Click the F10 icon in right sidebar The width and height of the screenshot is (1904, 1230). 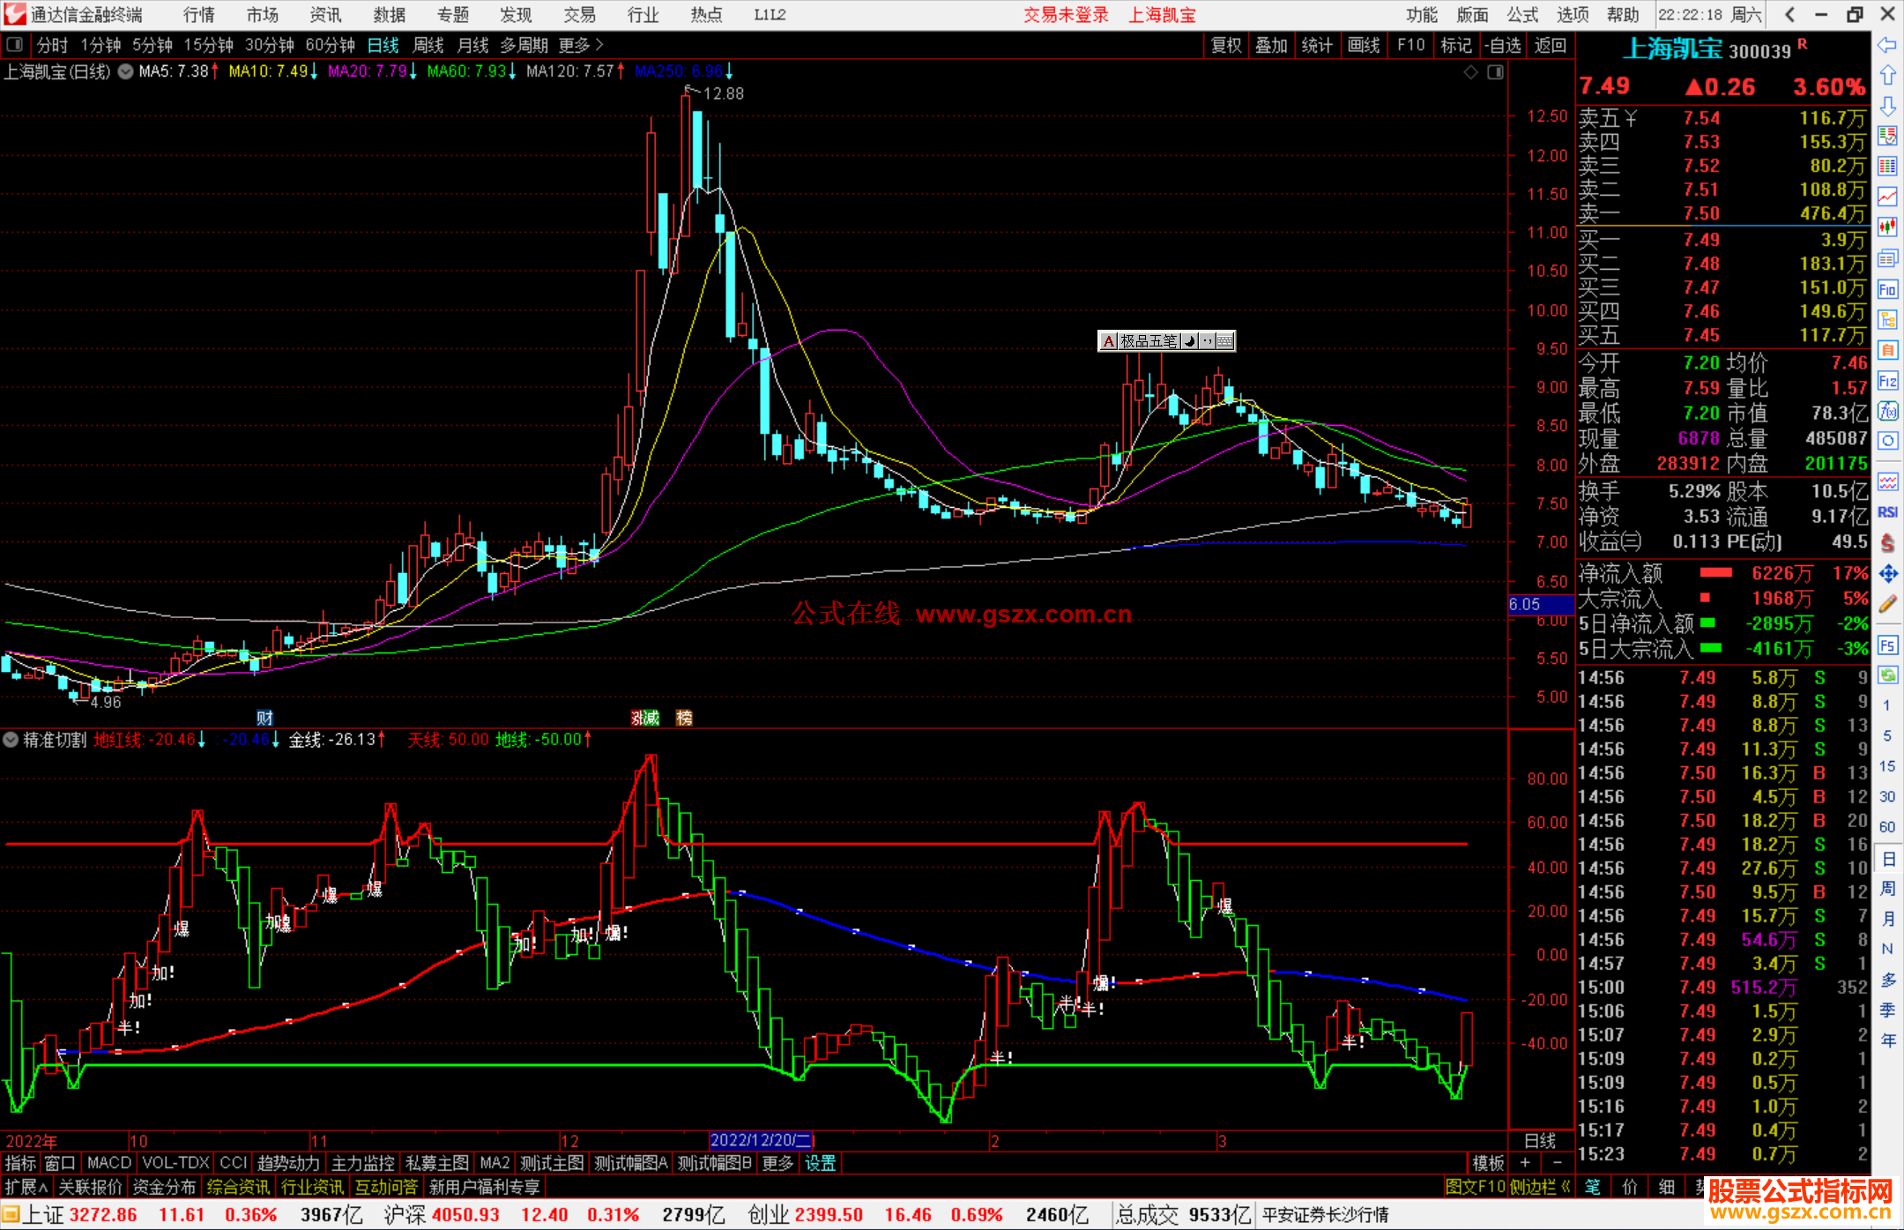pyautogui.click(x=1887, y=289)
